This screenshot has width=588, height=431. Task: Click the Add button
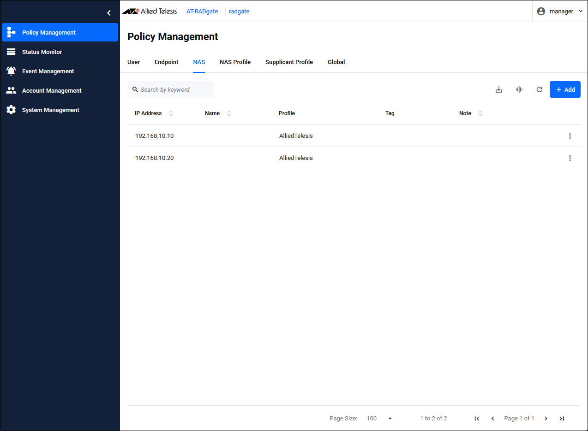click(565, 89)
